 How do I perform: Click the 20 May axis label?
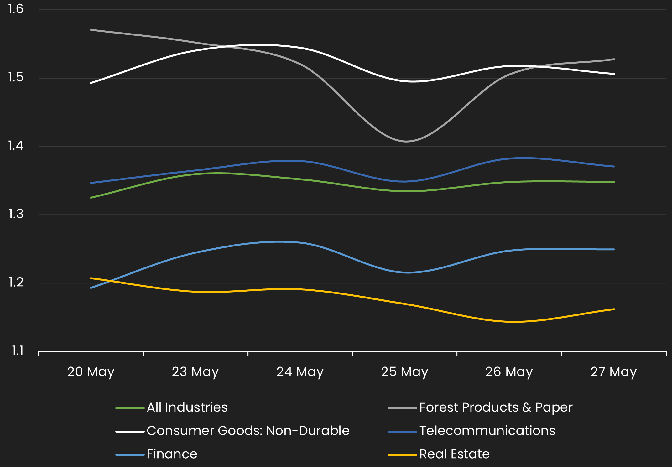[91, 372]
